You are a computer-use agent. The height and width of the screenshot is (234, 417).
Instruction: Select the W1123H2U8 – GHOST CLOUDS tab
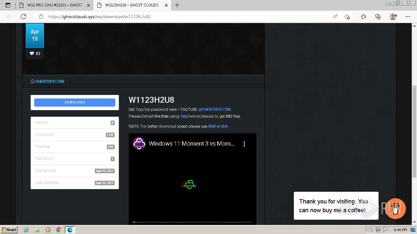132,5
